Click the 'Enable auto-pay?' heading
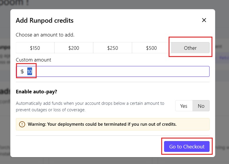 click(36, 92)
